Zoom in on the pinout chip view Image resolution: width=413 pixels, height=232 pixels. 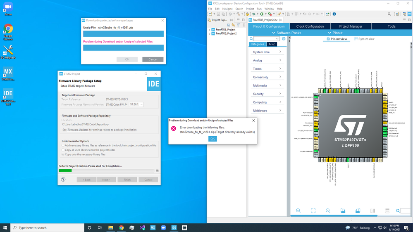298,211
